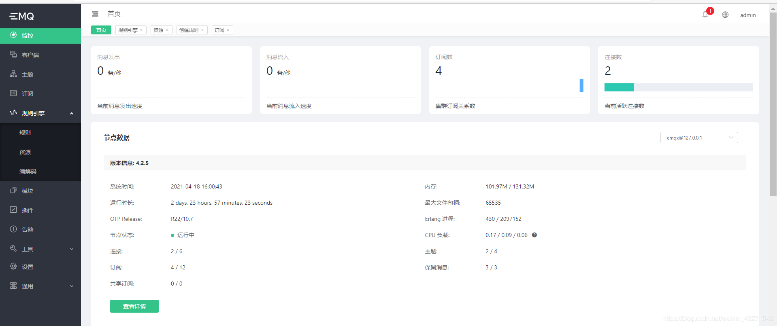Click the 工具 tools wrench icon
The image size is (777, 326).
click(x=13, y=249)
